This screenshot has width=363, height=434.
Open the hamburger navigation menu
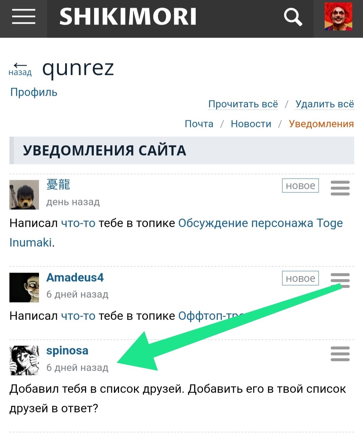(x=24, y=16)
